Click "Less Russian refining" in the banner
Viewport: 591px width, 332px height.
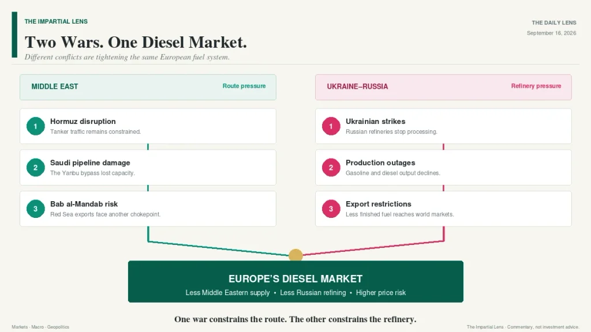(x=313, y=293)
